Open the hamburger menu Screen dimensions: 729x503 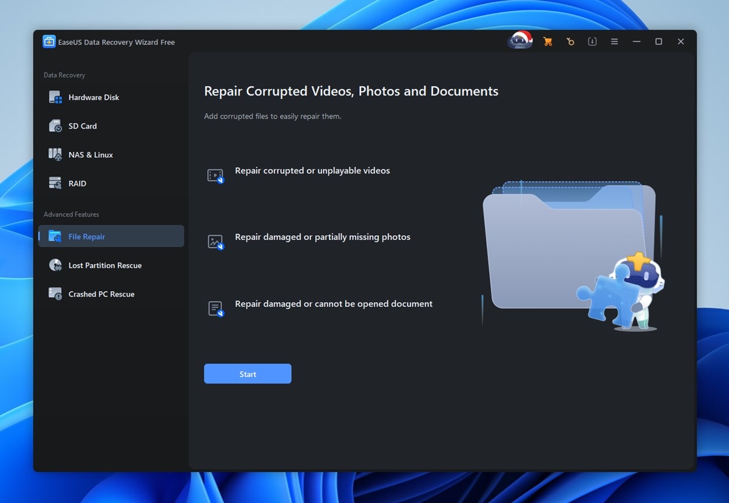[x=614, y=41]
